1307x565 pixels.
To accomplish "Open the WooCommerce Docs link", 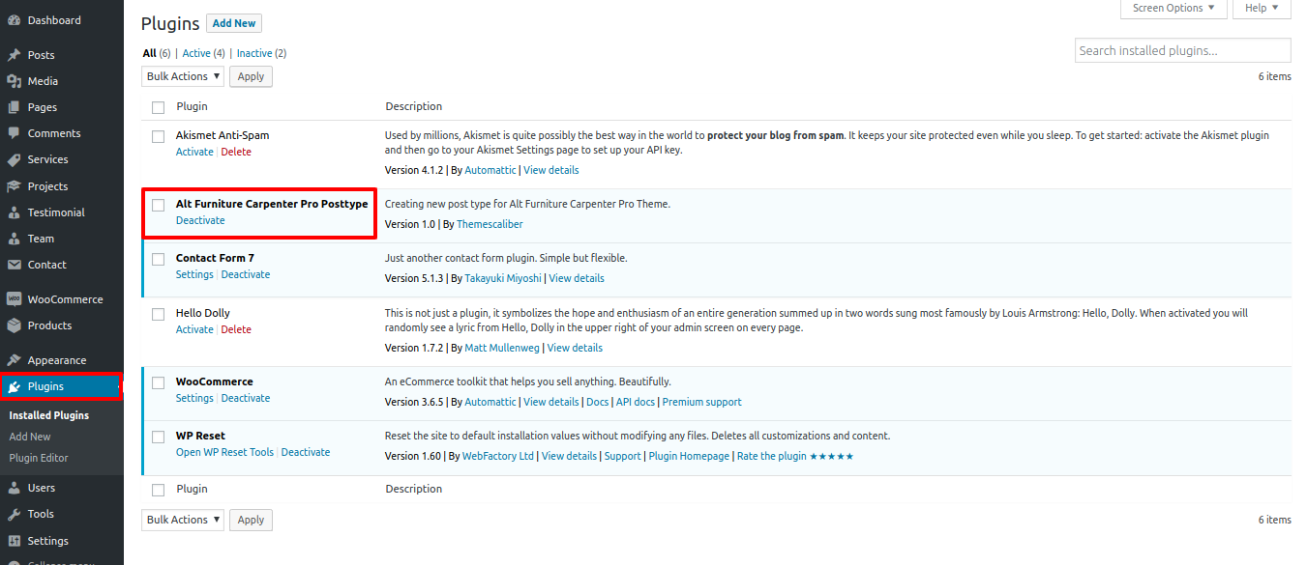I will pos(598,402).
